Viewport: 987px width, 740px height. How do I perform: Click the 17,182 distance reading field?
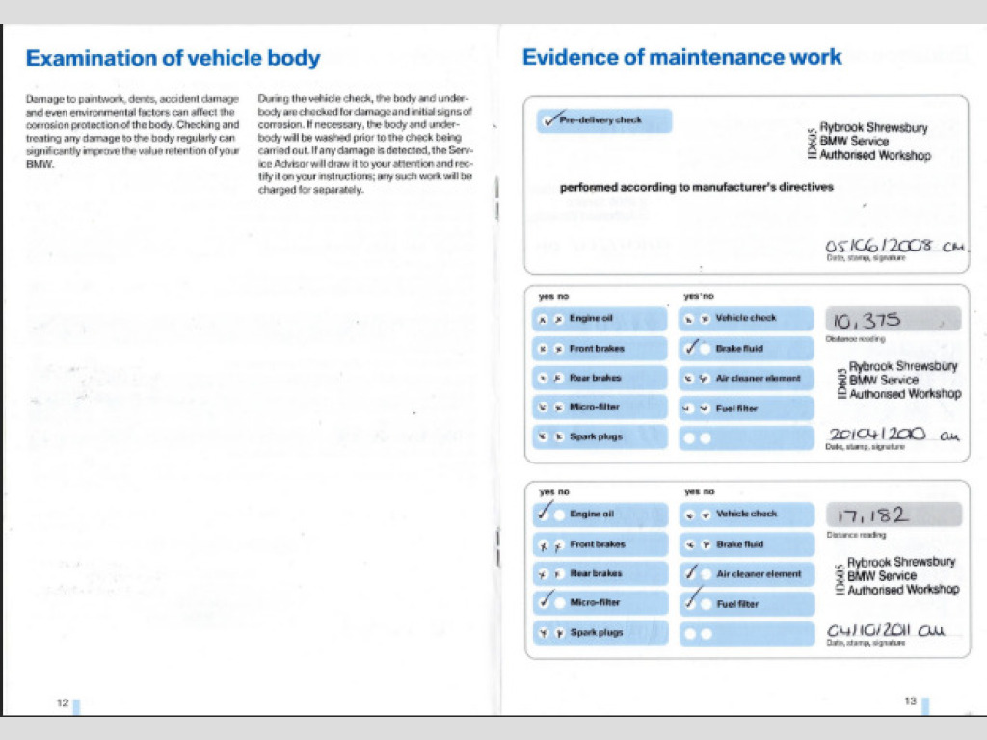coord(893,515)
